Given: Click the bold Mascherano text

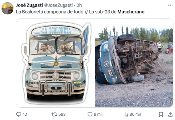Looking at the screenshot, I should point(131,12).
